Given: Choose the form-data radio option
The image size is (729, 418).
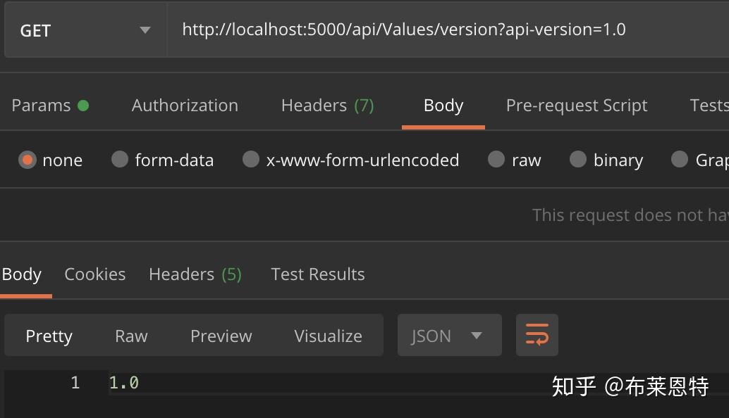Looking at the screenshot, I should coord(120,160).
